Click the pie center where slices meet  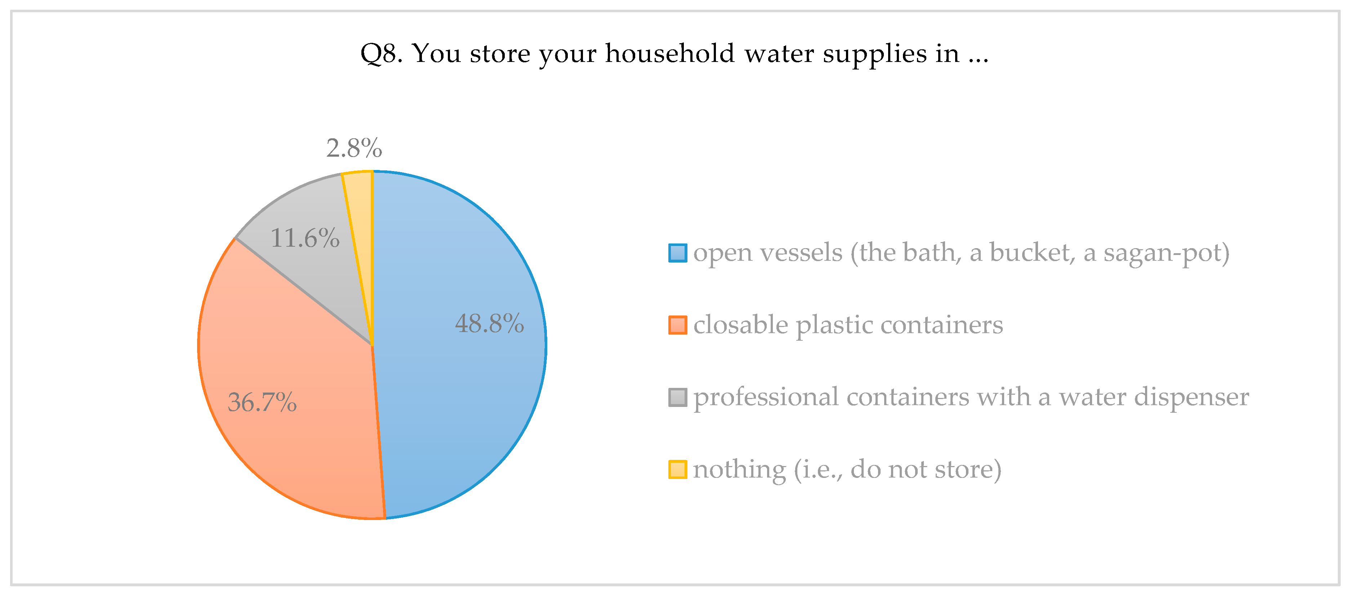pos(372,345)
